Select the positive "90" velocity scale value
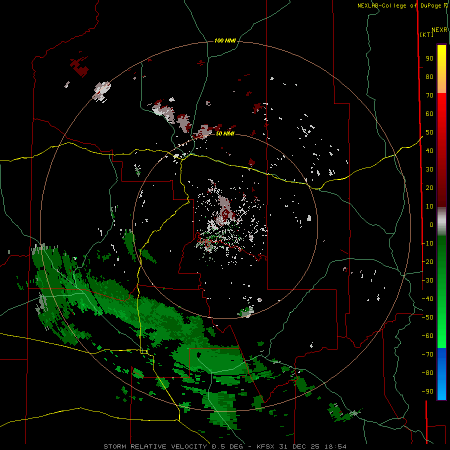450x450 pixels. point(429,58)
